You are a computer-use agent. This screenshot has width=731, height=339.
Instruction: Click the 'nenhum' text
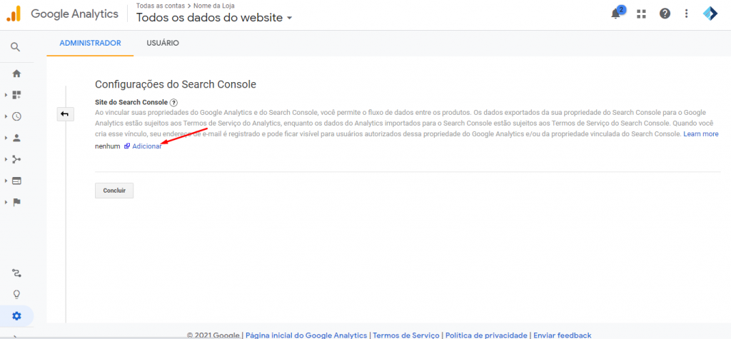click(x=107, y=146)
